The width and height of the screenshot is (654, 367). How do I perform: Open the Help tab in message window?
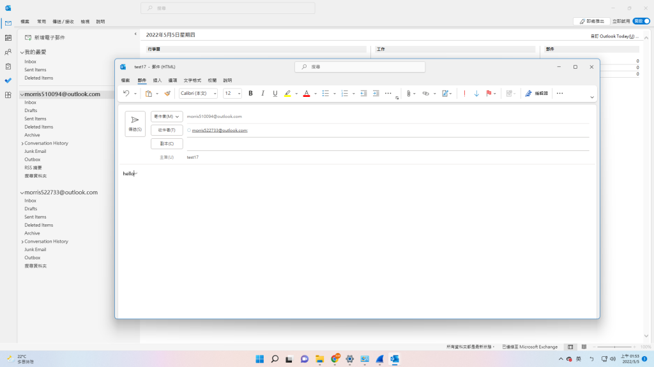click(227, 80)
